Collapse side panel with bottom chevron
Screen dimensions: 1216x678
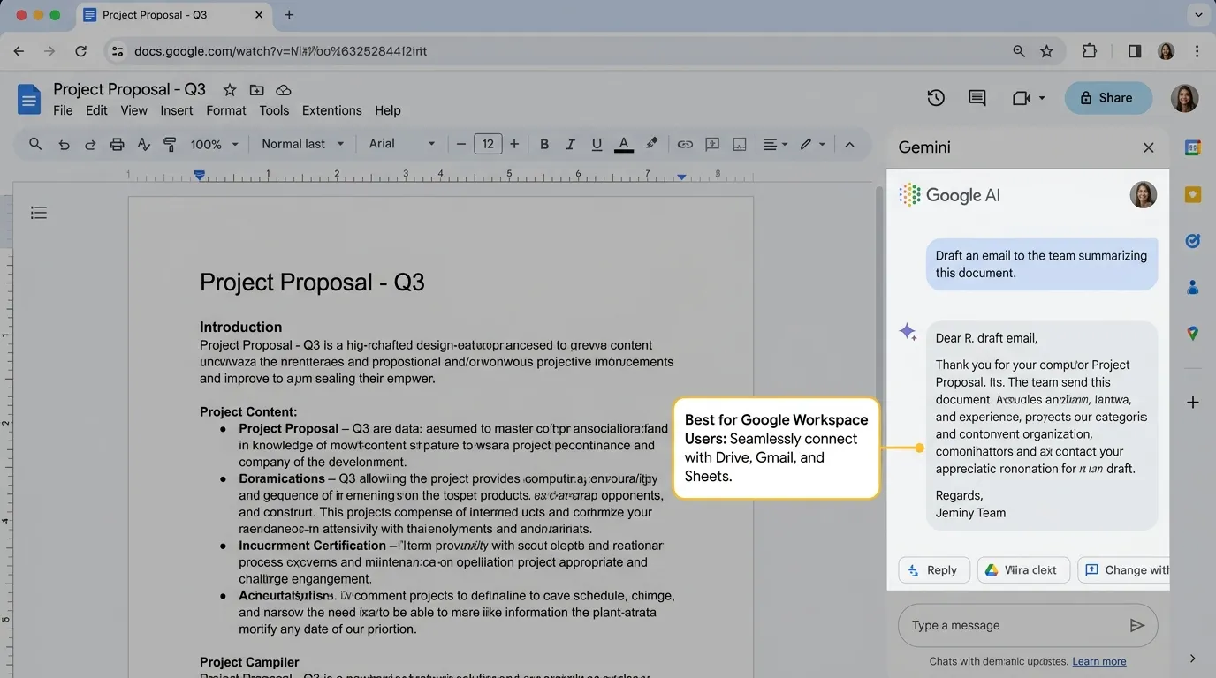coord(1192,659)
